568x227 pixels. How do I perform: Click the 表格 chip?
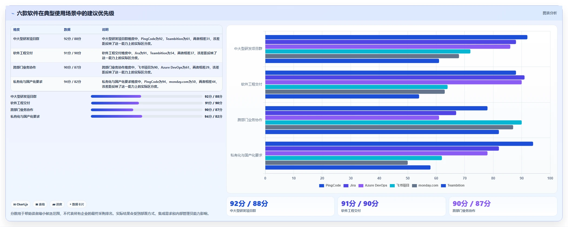pos(40,204)
